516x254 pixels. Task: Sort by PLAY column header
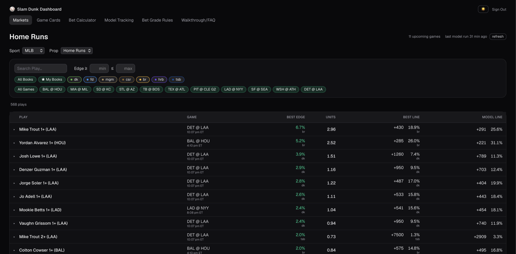23,117
